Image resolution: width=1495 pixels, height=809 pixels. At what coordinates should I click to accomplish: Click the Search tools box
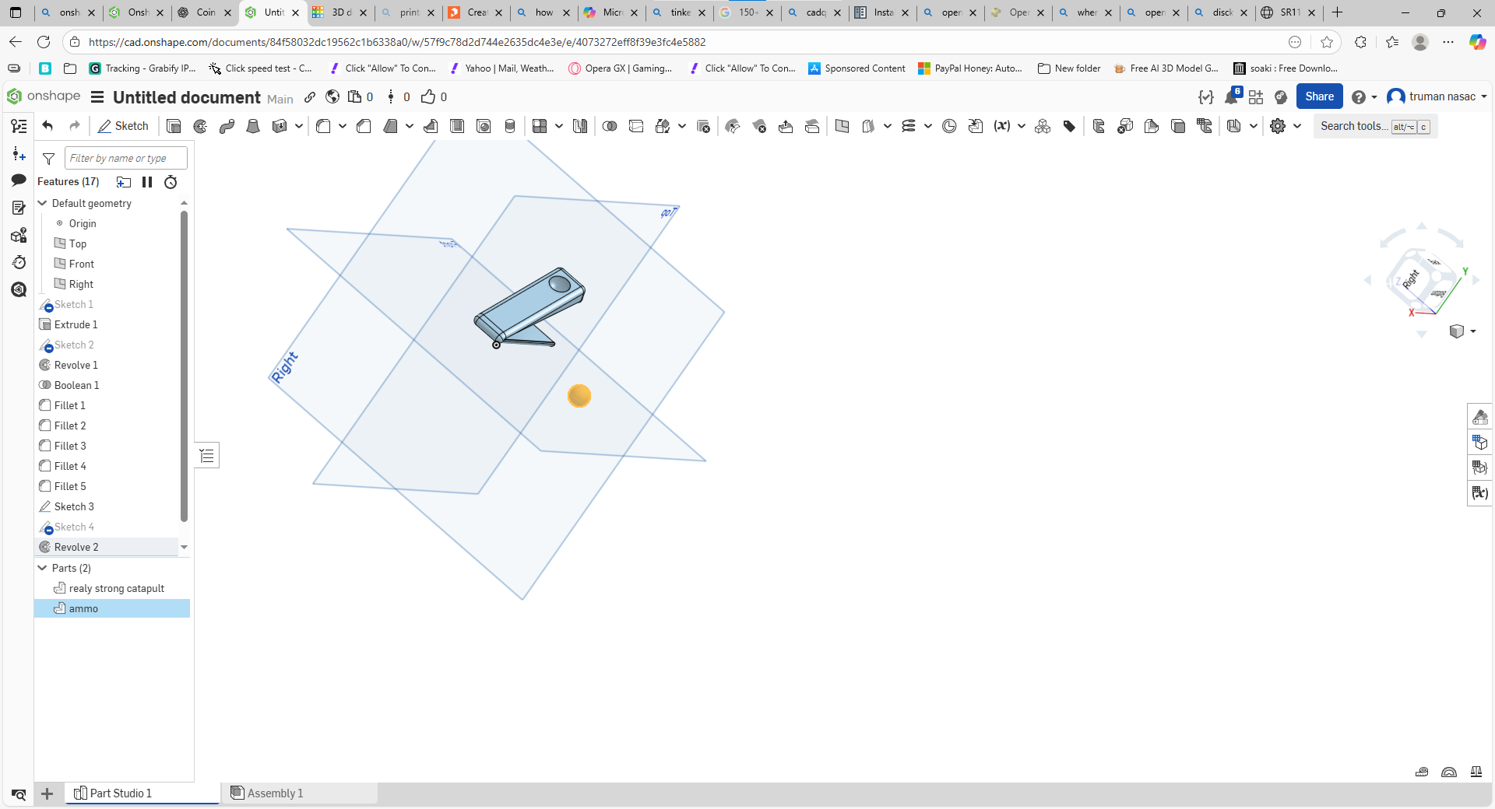pyautogui.click(x=1375, y=126)
